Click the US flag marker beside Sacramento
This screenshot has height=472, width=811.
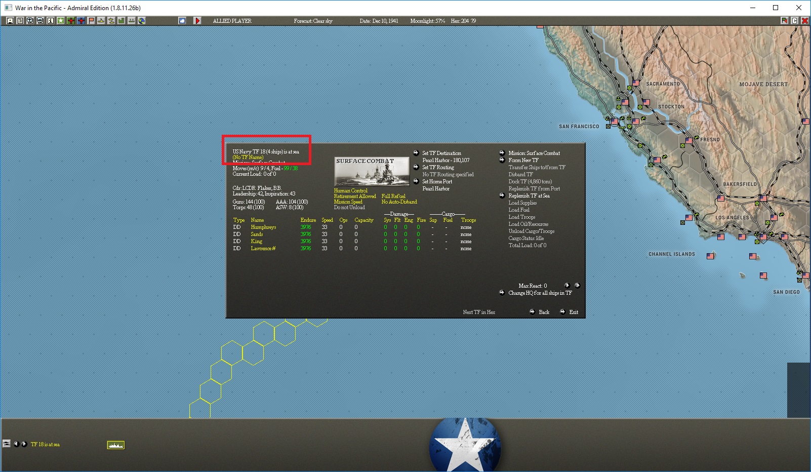tap(636, 83)
